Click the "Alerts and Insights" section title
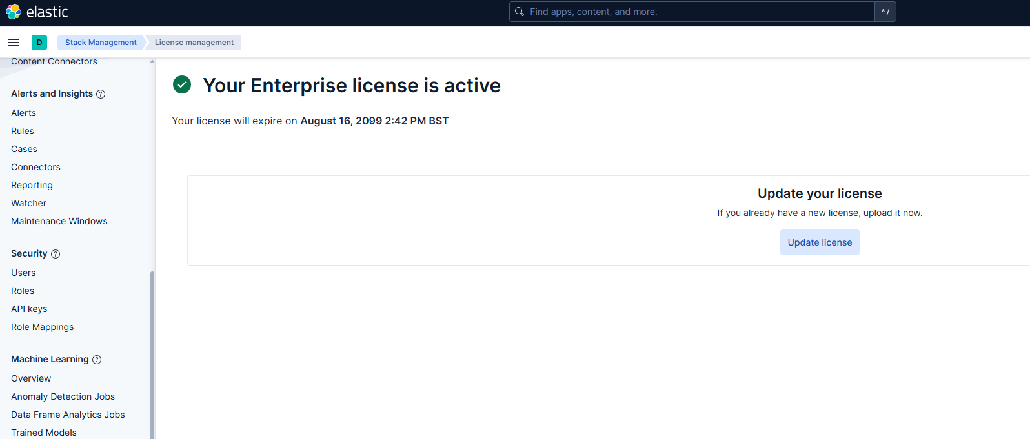This screenshot has height=439, width=1030. coord(52,93)
